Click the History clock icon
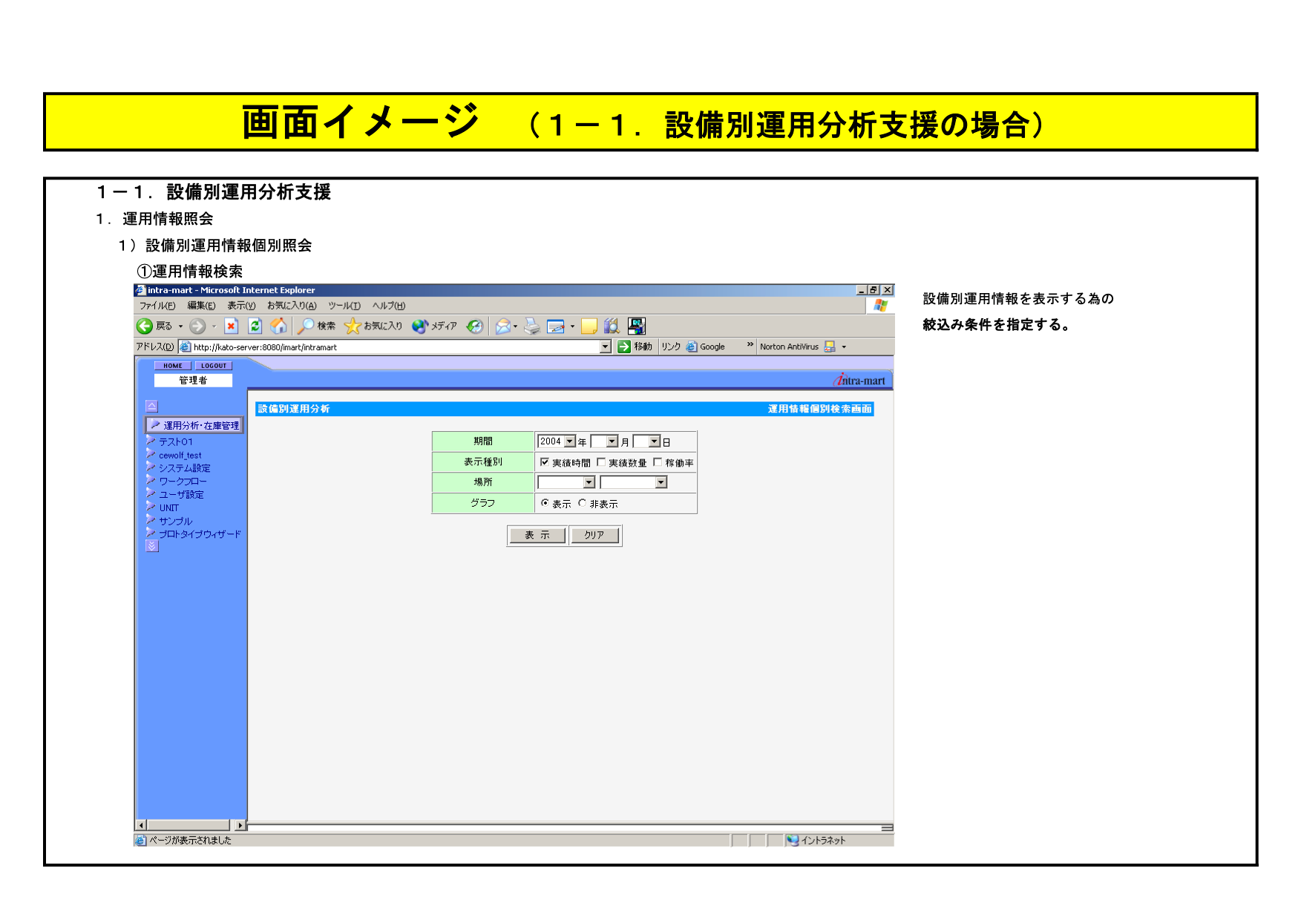 click(x=475, y=326)
